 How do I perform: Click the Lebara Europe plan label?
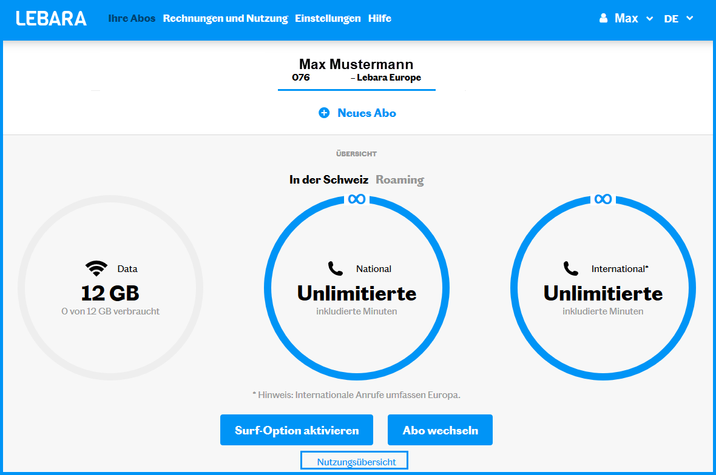[x=388, y=78]
